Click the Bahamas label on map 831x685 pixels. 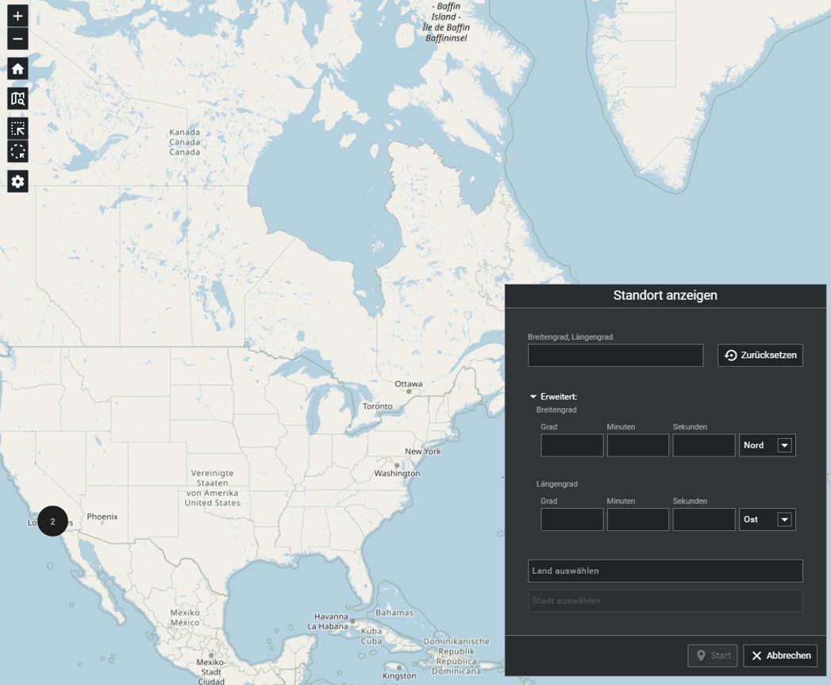click(x=394, y=613)
